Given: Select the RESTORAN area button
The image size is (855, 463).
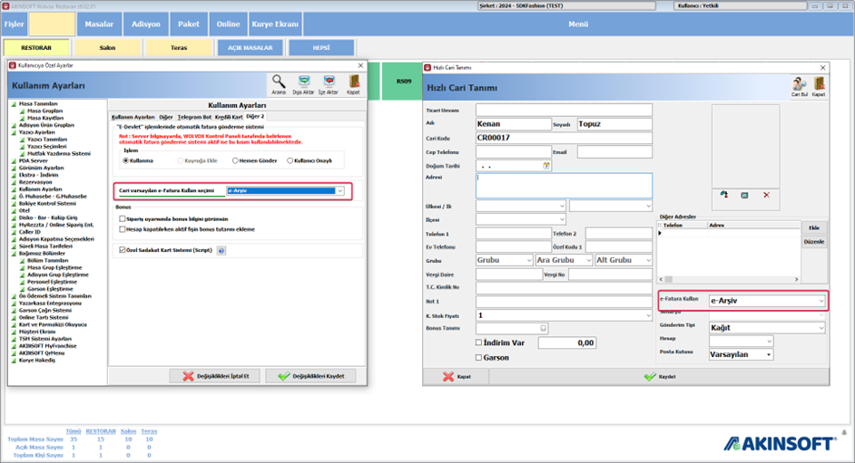Looking at the screenshot, I should click(36, 48).
